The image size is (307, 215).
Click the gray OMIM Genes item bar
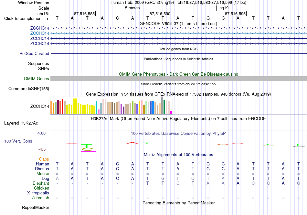(178, 79)
